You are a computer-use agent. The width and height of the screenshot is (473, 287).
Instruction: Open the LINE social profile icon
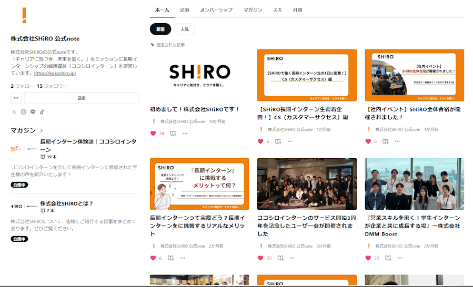[x=33, y=112]
